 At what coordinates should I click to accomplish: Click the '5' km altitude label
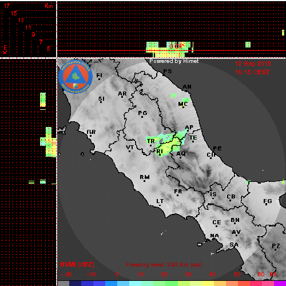[49, 49]
